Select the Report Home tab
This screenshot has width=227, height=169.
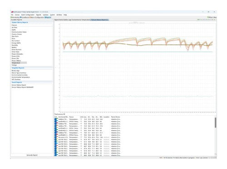pos(59,20)
